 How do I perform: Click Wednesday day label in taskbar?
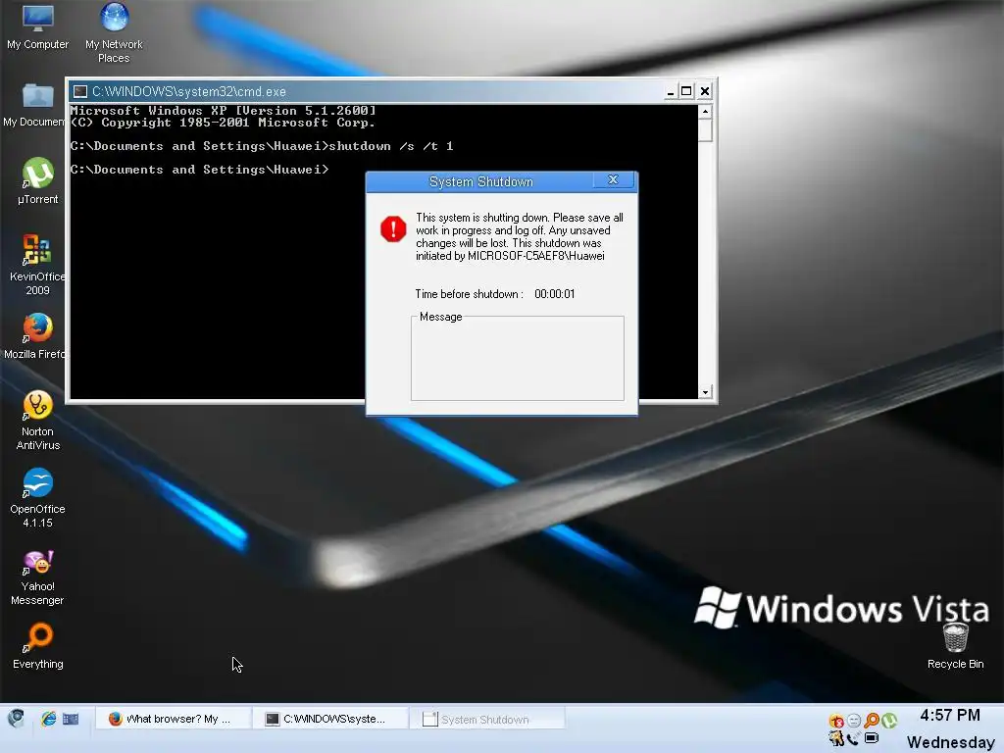[x=951, y=743]
